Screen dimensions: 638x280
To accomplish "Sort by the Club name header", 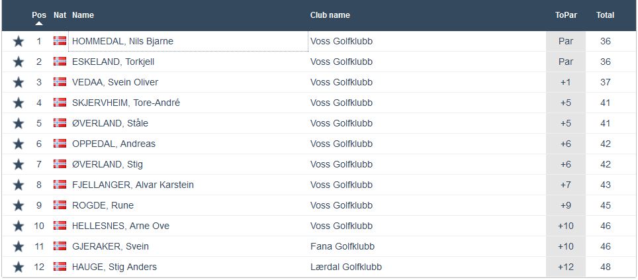I will tap(330, 15).
